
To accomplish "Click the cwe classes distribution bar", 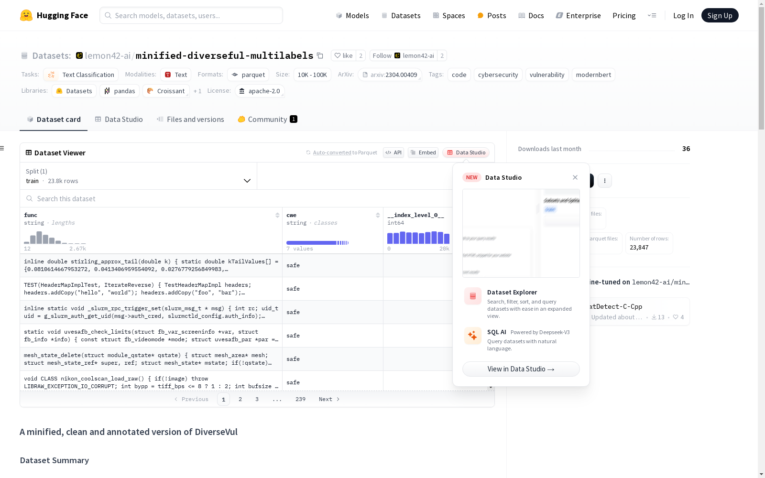I will pyautogui.click(x=317, y=243).
